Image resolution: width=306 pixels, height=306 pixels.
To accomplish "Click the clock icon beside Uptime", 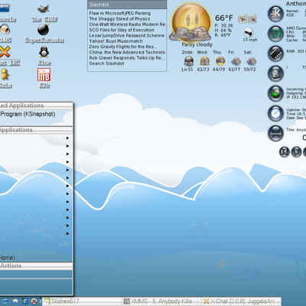I will (x=275, y=113).
